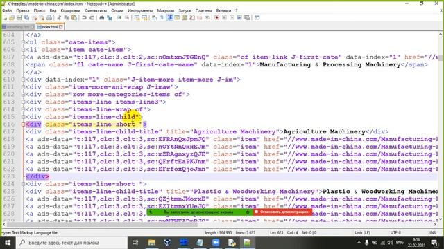Click the Folder as Workspace icon
The image size is (444, 249).
(199, 17)
